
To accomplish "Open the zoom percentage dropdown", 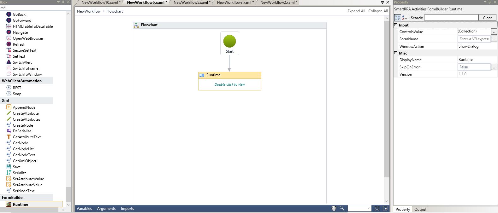I will (x=369, y=208).
